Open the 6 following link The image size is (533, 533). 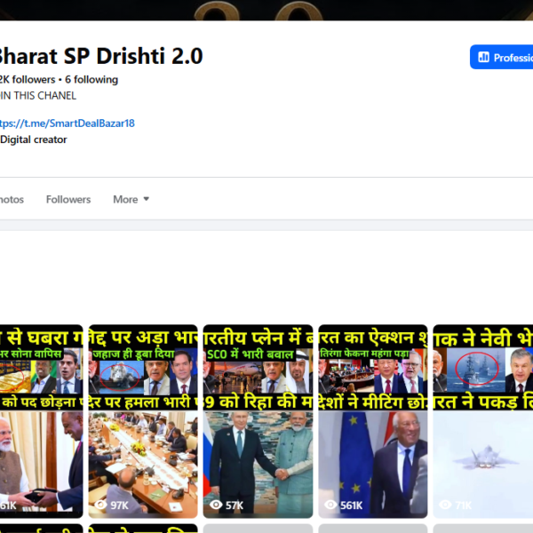pyautogui.click(x=91, y=80)
